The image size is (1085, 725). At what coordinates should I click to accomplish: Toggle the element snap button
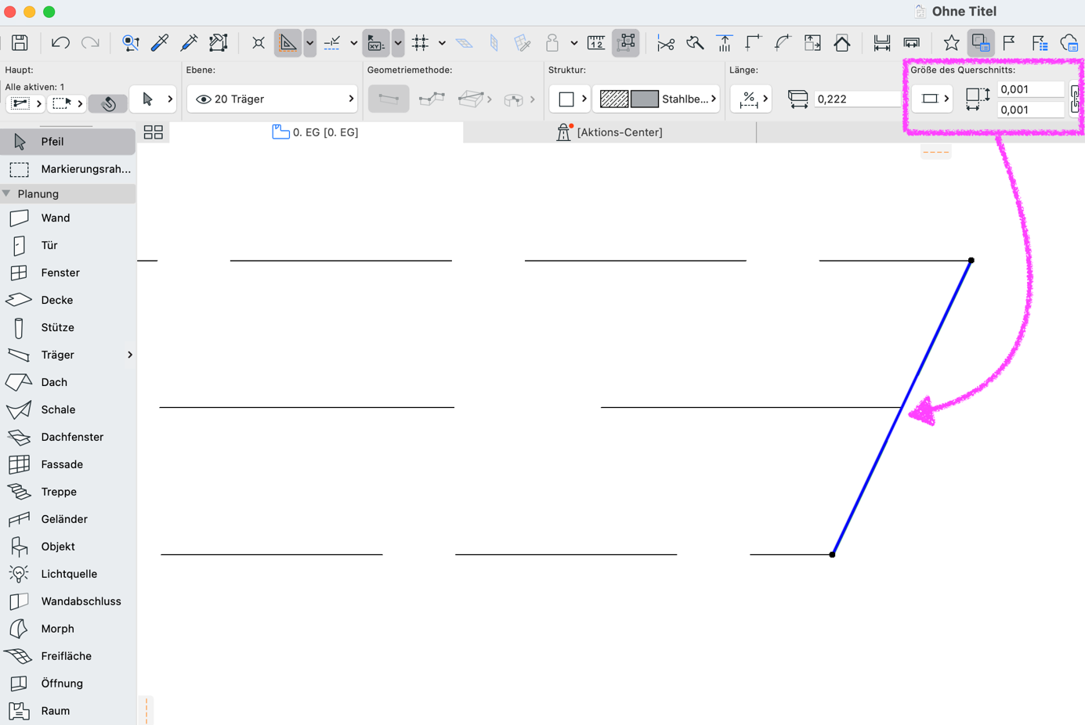(x=627, y=42)
